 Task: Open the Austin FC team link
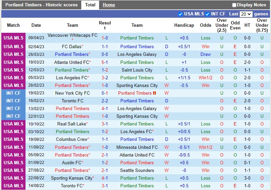click(72, 163)
